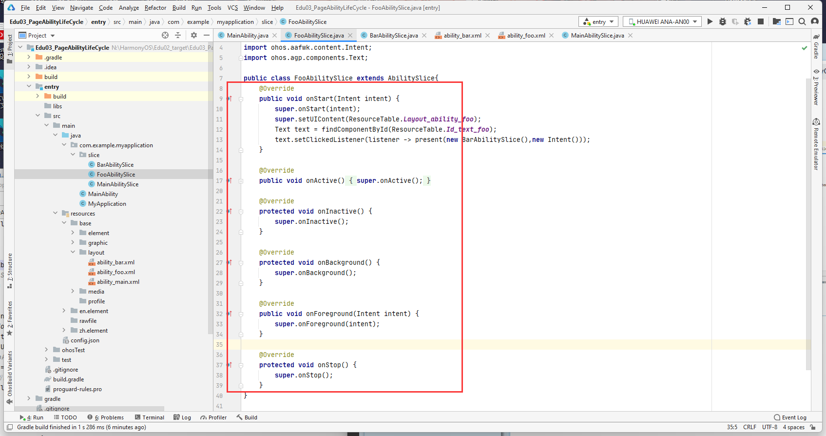
Task: Click override gutter icon for onForeground
Action: click(x=229, y=314)
